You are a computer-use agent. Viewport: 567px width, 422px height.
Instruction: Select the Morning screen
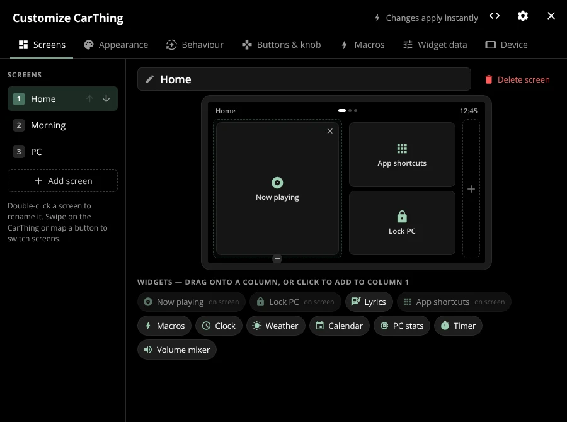62,125
